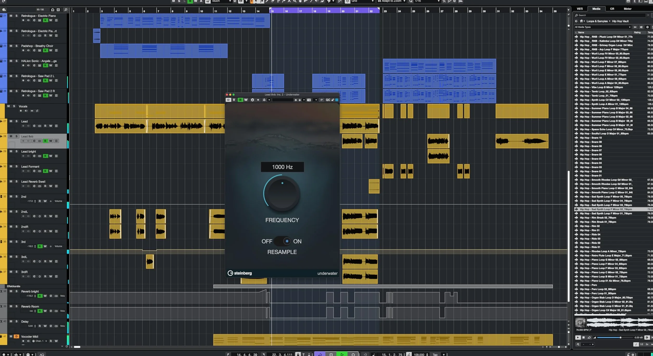This screenshot has height=356, width=653.
Task: Toggle the D button on Vocoder Midi track
Action: coord(16,336)
